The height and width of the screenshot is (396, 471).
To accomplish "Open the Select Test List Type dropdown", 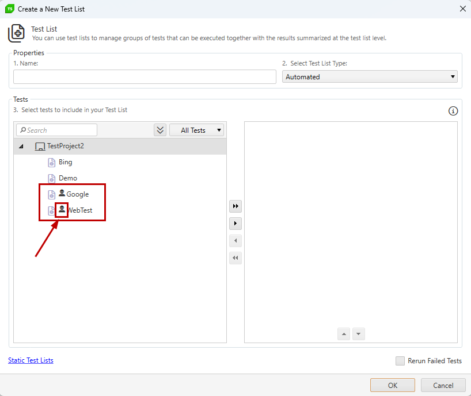I will point(370,77).
